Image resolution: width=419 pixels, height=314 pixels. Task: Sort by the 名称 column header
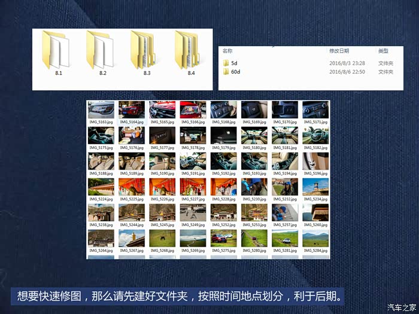[x=227, y=51]
